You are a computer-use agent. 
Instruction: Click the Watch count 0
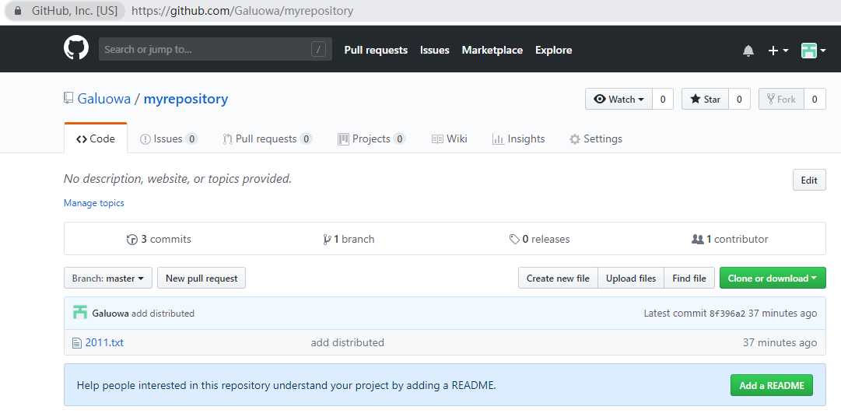pos(663,100)
